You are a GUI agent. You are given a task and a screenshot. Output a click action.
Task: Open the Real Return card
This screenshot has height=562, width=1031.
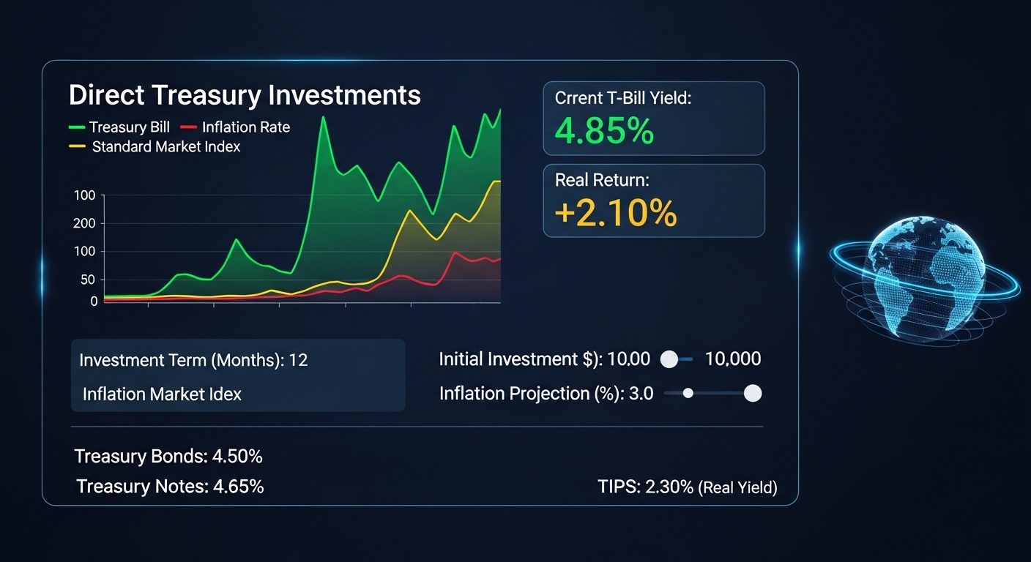pyautogui.click(x=653, y=200)
